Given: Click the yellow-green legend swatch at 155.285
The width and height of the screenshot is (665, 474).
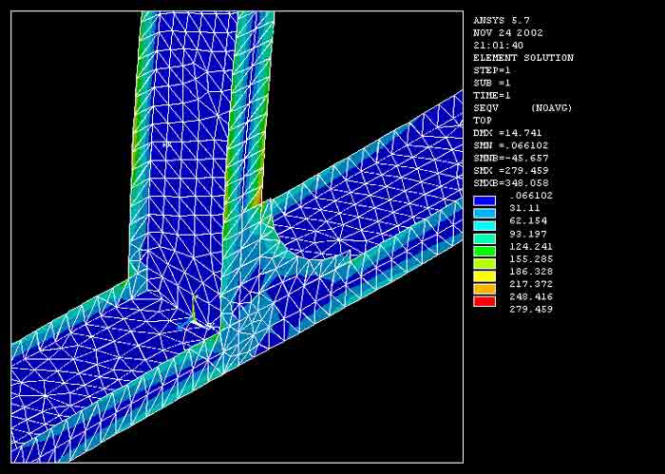Looking at the screenshot, I should click(x=484, y=264).
